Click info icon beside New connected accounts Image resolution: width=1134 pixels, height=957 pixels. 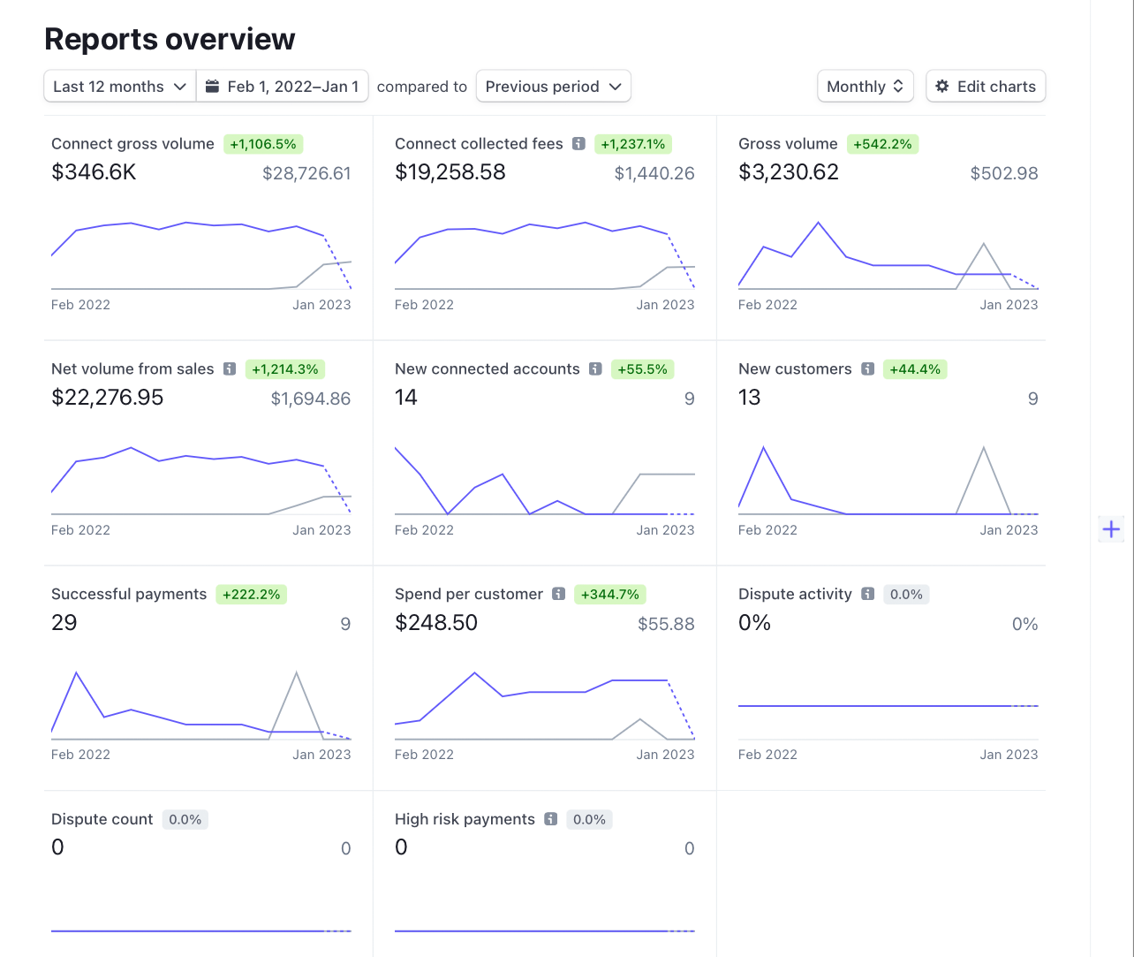[595, 369]
